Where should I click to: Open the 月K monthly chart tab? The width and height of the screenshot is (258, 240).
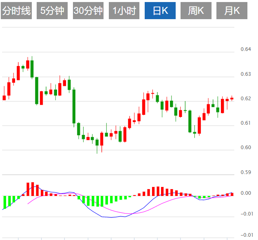point(232,11)
